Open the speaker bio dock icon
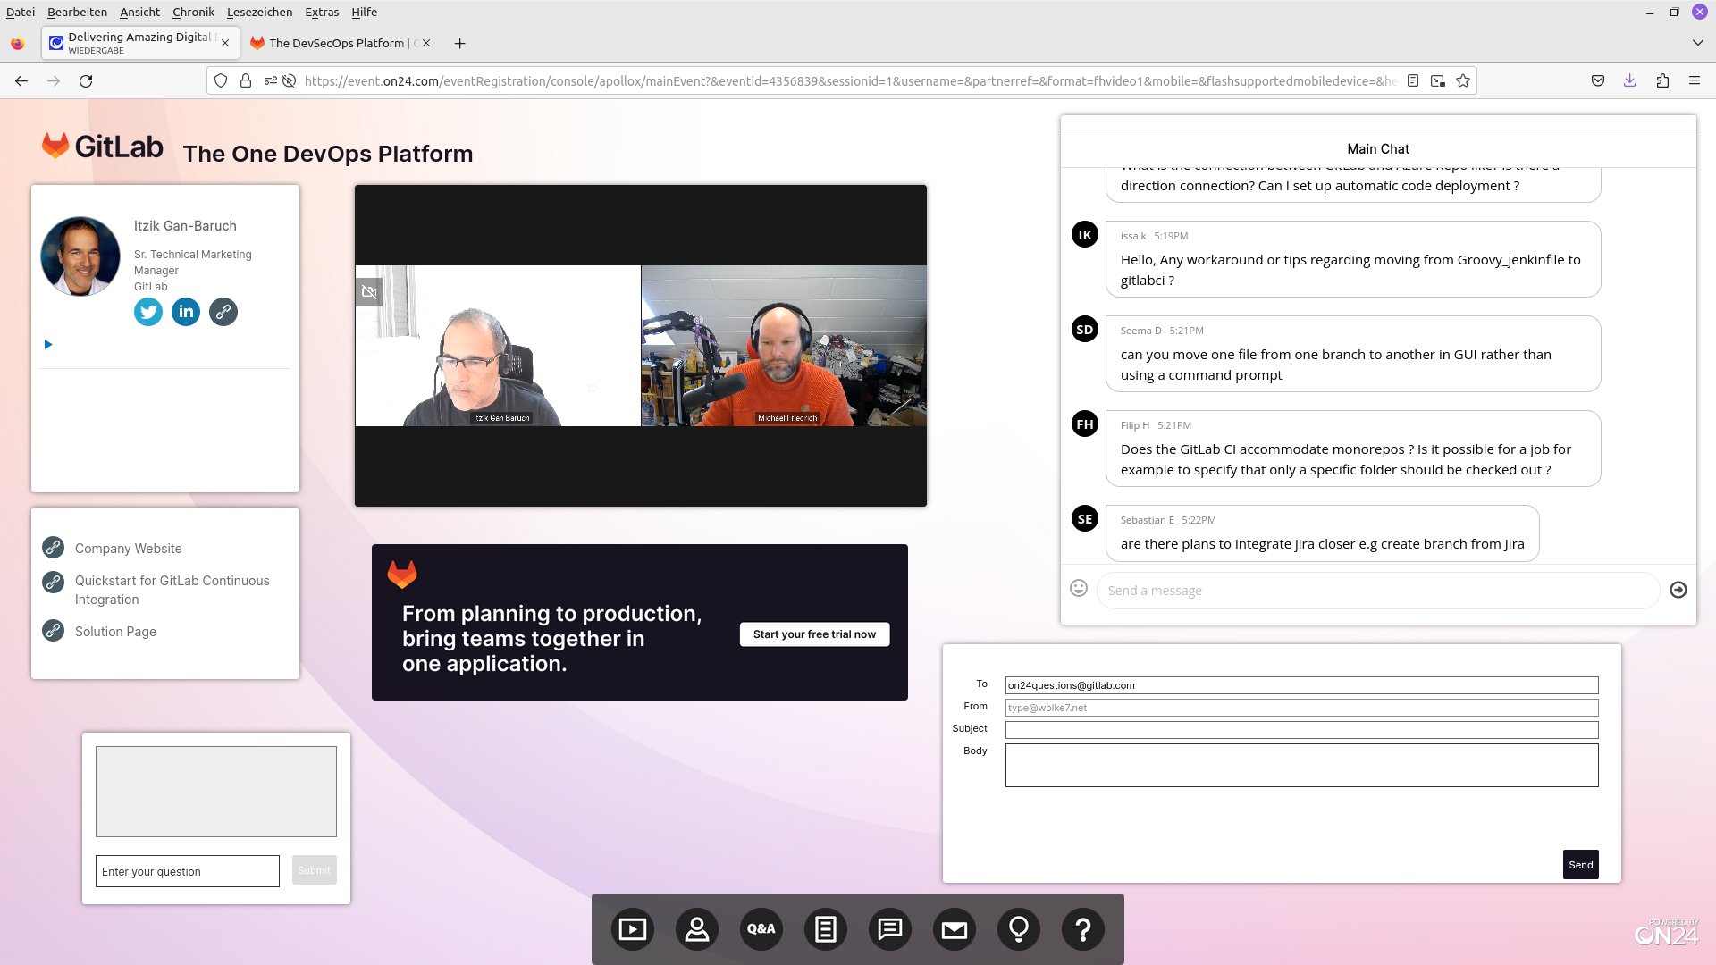This screenshot has height=965, width=1716. pos(697,929)
